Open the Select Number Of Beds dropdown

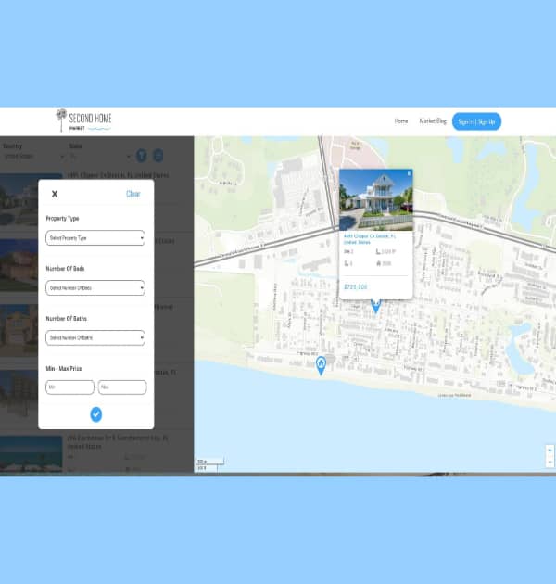coord(95,288)
